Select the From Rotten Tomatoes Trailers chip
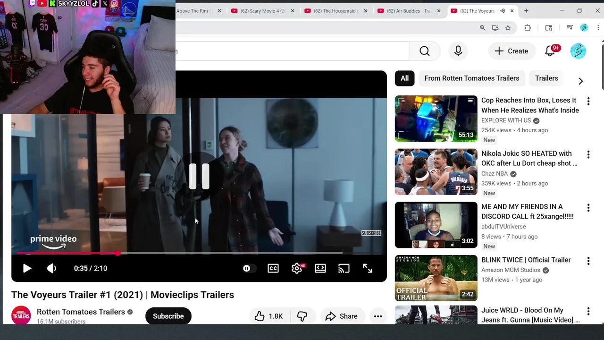604x340 pixels. [x=472, y=78]
